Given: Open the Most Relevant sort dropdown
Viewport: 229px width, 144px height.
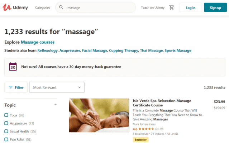Looking at the screenshot, I should pos(57,87).
